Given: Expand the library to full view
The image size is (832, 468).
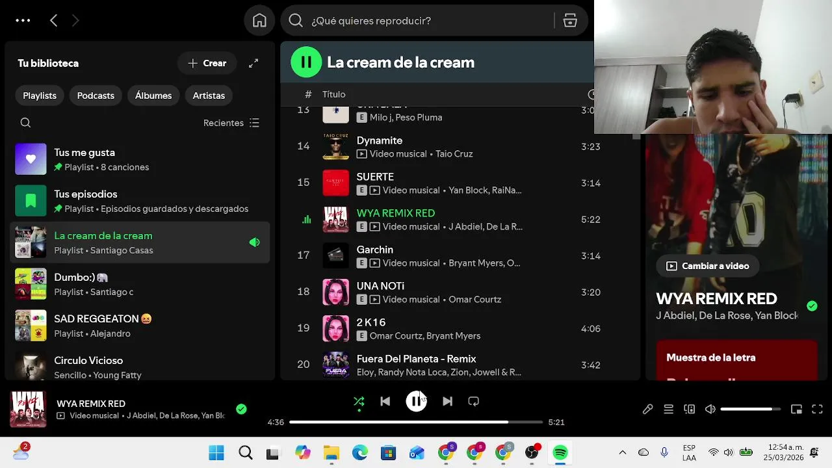Looking at the screenshot, I should tap(253, 63).
